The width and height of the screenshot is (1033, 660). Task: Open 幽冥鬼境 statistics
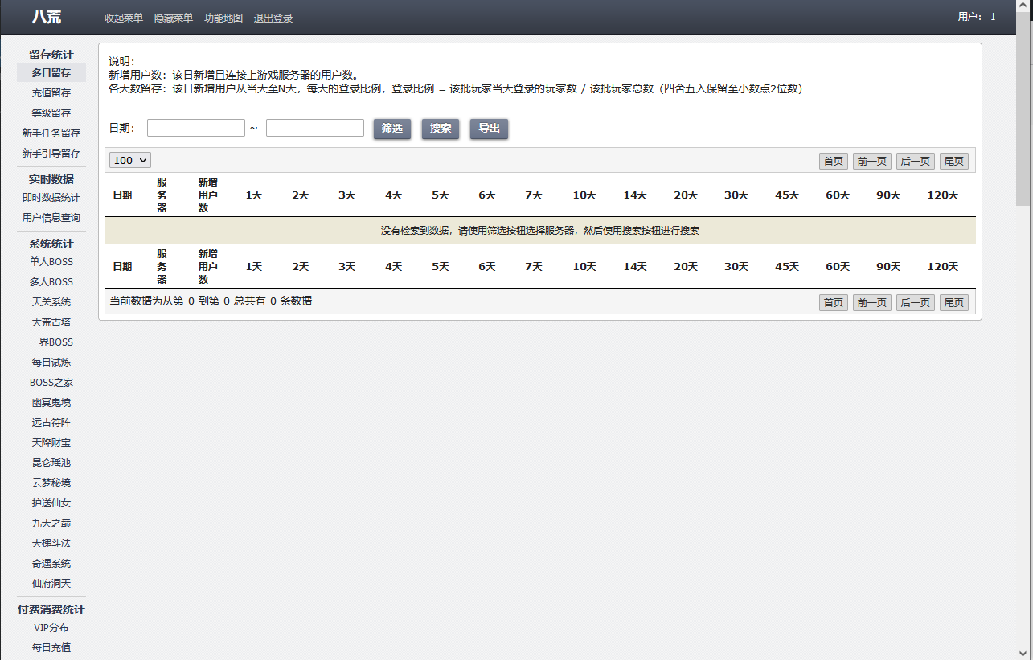click(x=51, y=402)
